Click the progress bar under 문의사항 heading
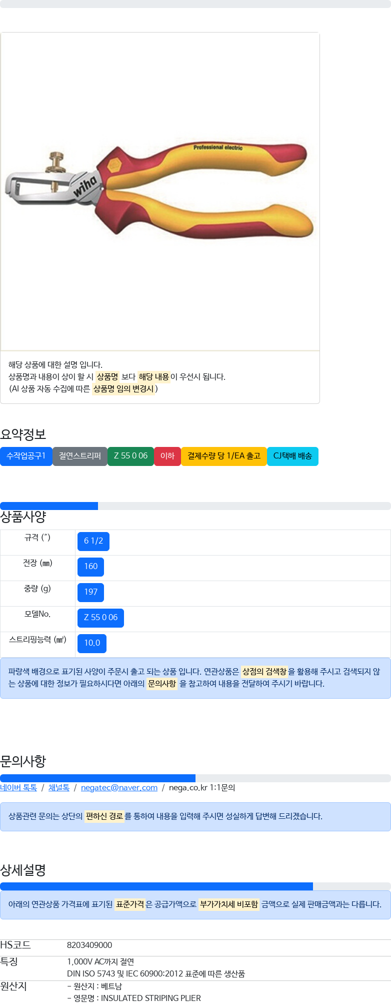The image size is (391, 1005). coord(195,778)
